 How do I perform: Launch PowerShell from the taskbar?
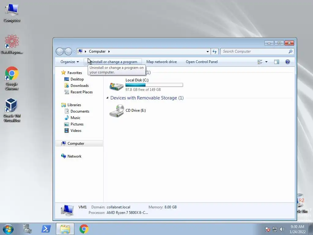46,229
